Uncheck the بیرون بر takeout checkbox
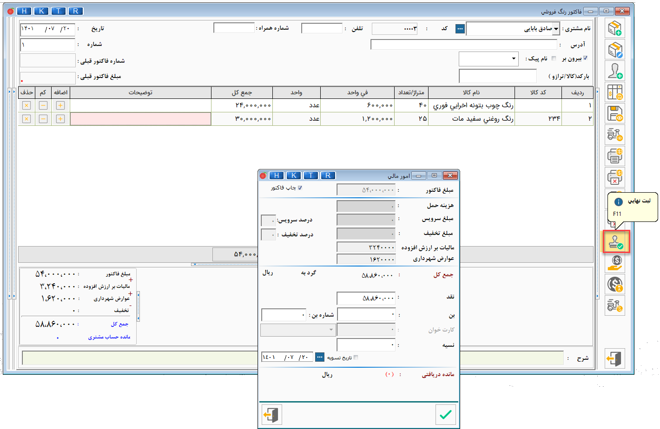This screenshot has width=660, height=429. [x=585, y=58]
